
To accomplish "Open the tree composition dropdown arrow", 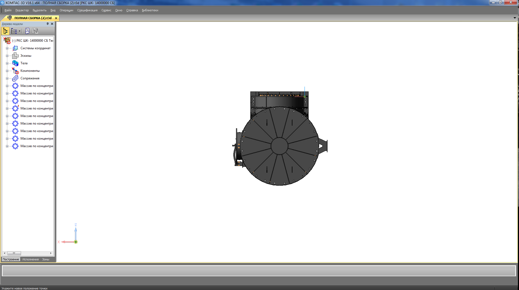I will pyautogui.click(x=19, y=31).
